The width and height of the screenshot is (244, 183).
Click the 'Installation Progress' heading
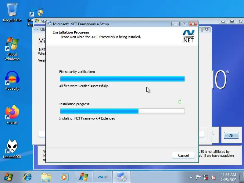71,32
